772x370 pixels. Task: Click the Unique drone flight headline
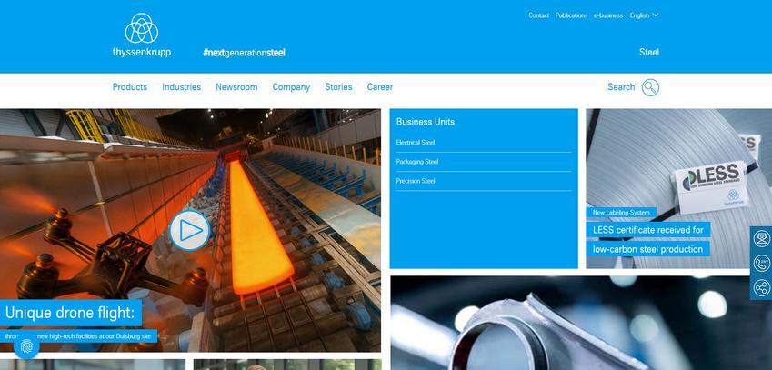[x=70, y=313]
